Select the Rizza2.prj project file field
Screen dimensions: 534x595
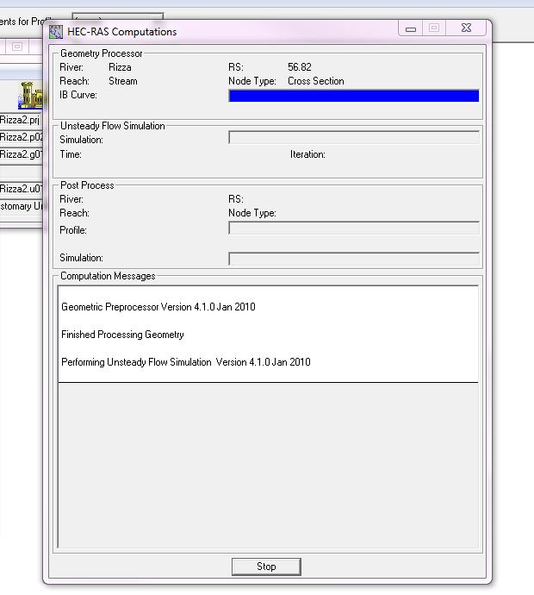21,121
